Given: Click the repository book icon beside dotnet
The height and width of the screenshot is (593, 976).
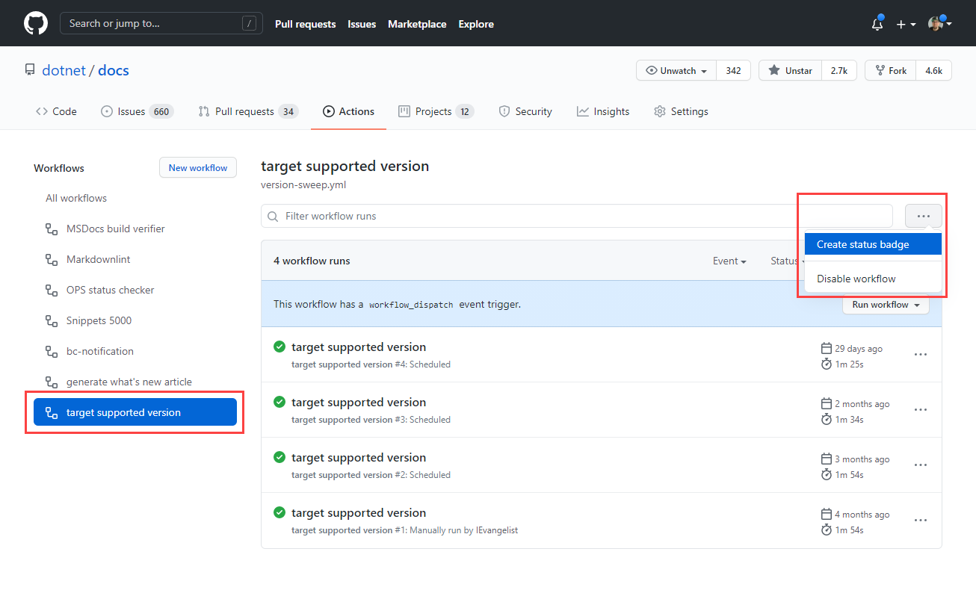Looking at the screenshot, I should [29, 69].
